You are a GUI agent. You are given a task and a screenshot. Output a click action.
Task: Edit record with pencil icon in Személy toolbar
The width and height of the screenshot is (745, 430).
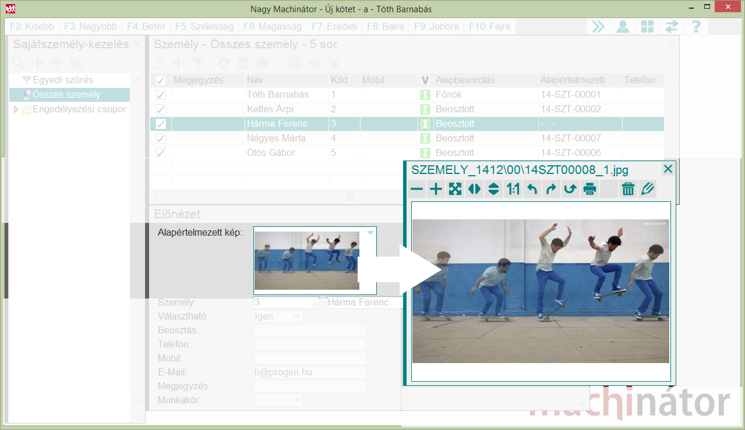click(x=159, y=63)
